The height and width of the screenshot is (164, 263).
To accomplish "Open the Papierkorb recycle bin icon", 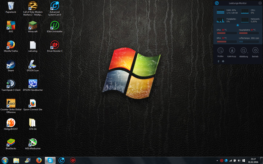I will point(11,8).
